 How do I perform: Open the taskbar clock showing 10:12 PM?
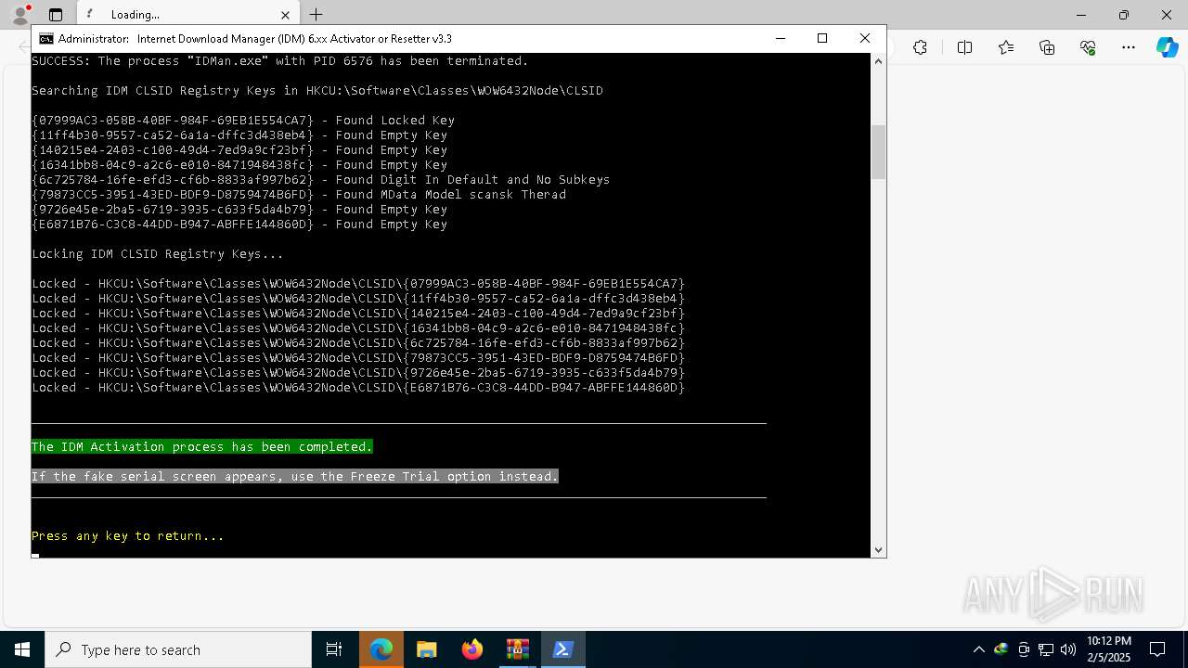point(1109,649)
